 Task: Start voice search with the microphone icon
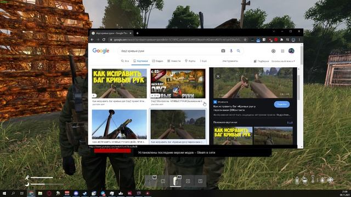point(231,51)
